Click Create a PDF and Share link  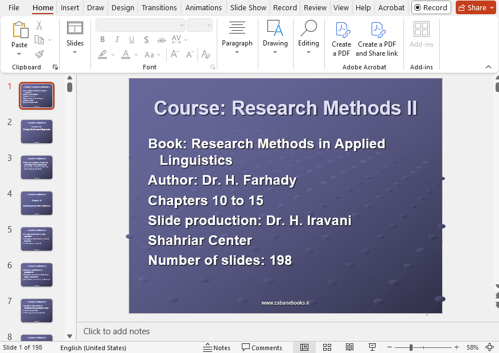pyautogui.click(x=377, y=39)
